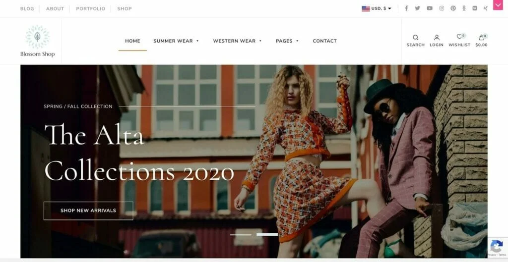Open the Blog link in top bar
This screenshot has height=262, width=508.
point(27,9)
